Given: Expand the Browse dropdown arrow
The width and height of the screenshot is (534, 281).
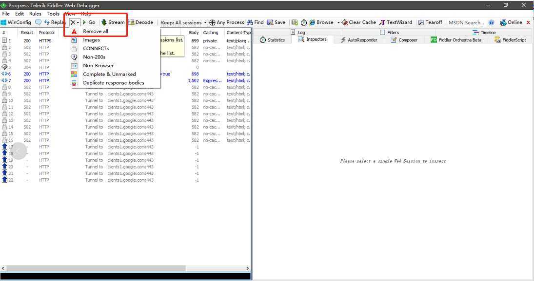Looking at the screenshot, I should point(338,22).
